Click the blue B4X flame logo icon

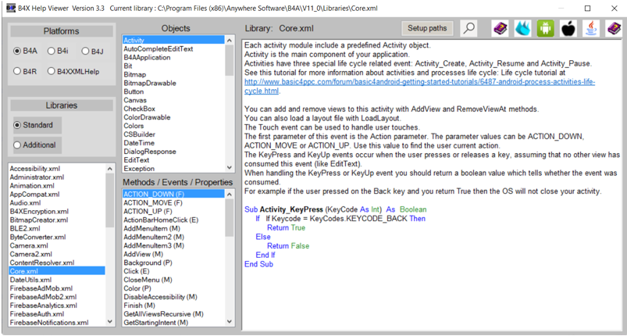point(522,28)
